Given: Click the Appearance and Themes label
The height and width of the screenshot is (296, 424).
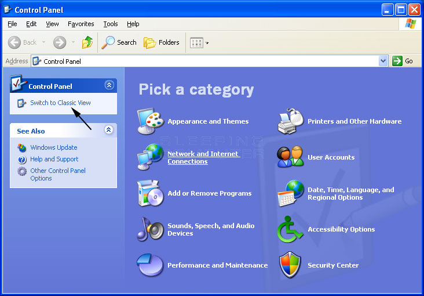Looking at the screenshot, I should click(x=208, y=121).
